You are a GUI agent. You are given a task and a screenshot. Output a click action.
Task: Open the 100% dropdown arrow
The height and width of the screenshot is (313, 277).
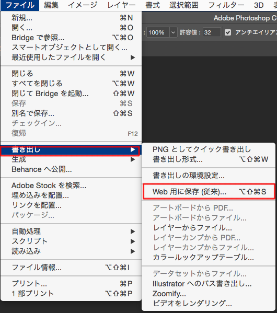pyautogui.click(x=173, y=32)
